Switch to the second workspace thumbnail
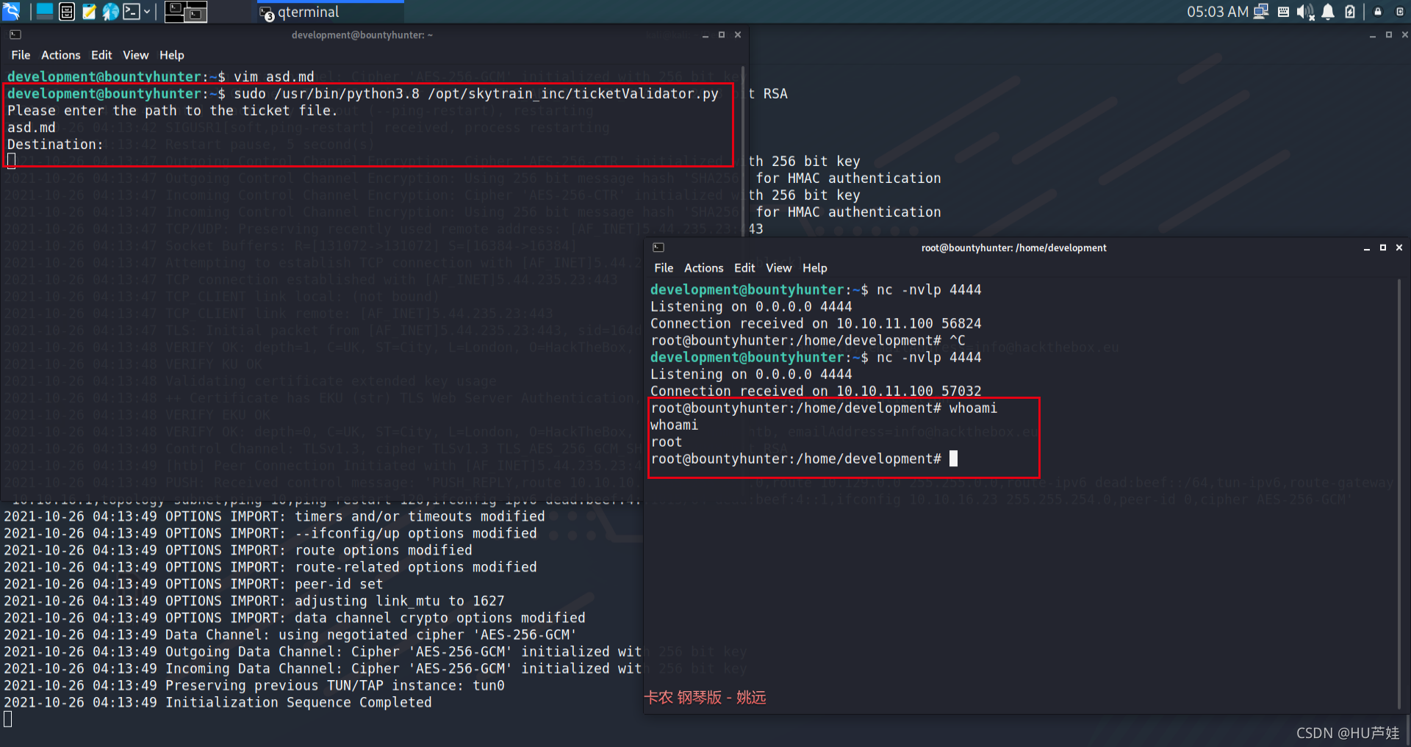1411x747 pixels. 196,11
